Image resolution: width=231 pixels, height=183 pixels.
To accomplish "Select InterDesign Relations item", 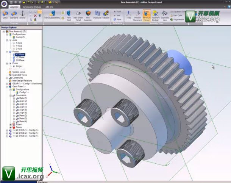I will [22, 81].
